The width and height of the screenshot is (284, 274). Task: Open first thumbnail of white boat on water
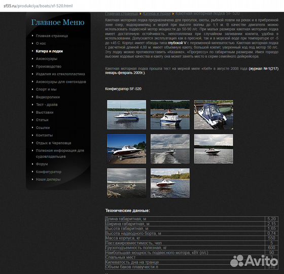(126, 115)
